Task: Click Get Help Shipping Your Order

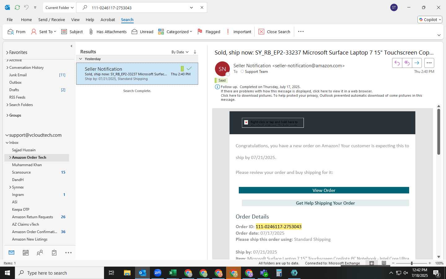Action: pos(326,203)
